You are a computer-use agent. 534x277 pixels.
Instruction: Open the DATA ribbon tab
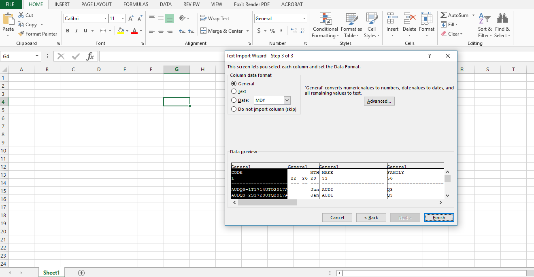(166, 4)
